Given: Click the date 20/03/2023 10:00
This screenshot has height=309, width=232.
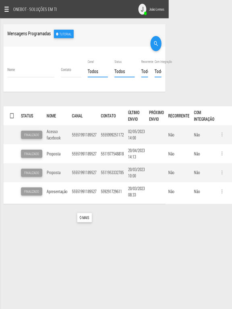Looking at the screenshot, I should pos(136,173).
